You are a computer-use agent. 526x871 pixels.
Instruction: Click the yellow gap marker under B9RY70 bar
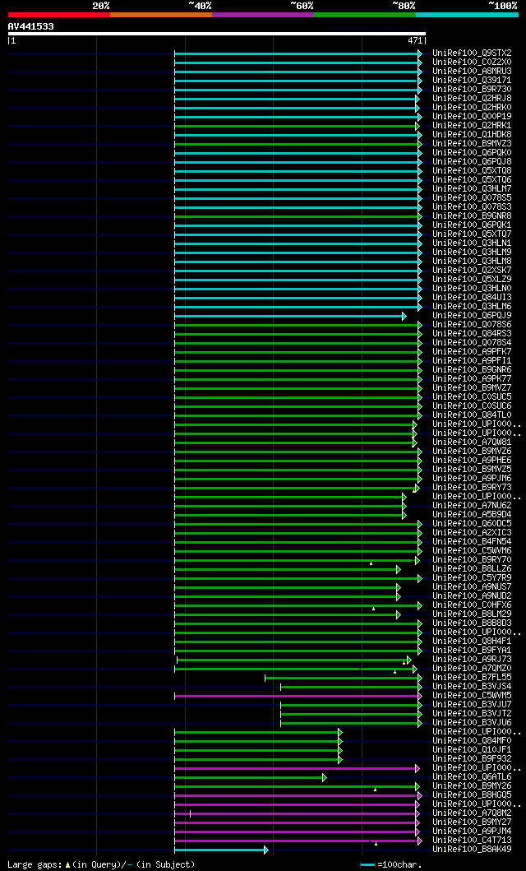pyautogui.click(x=371, y=563)
